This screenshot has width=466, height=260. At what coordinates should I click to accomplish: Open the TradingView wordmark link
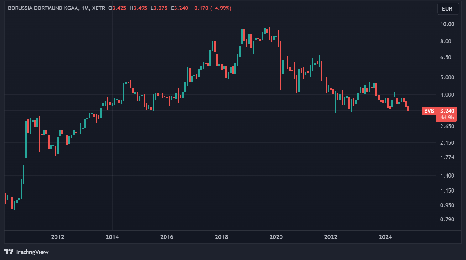[x=32, y=252]
